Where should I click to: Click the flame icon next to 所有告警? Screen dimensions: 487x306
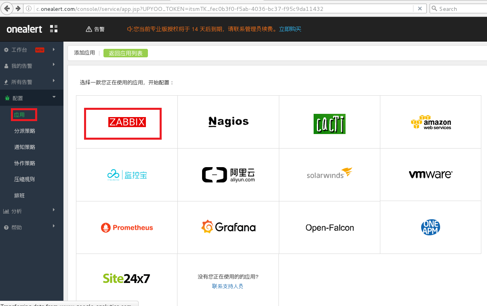tap(6, 82)
